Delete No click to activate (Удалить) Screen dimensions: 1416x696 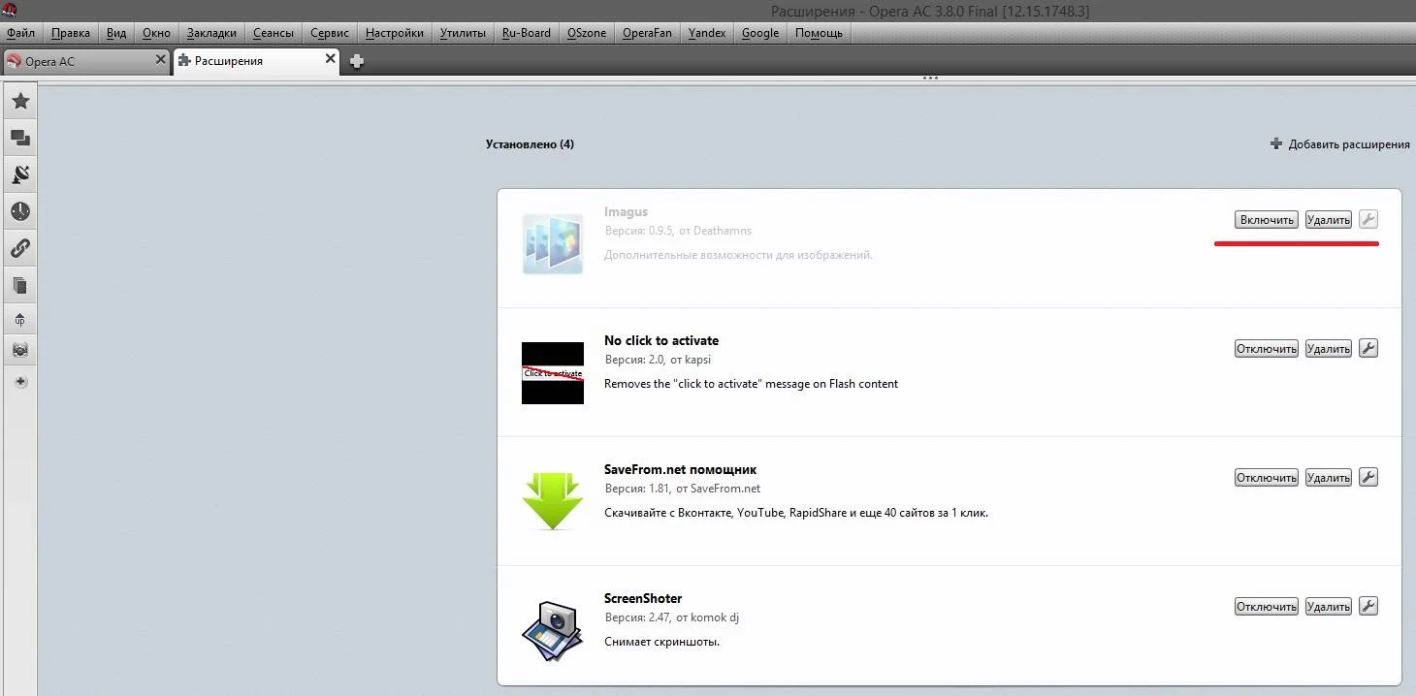click(1328, 349)
